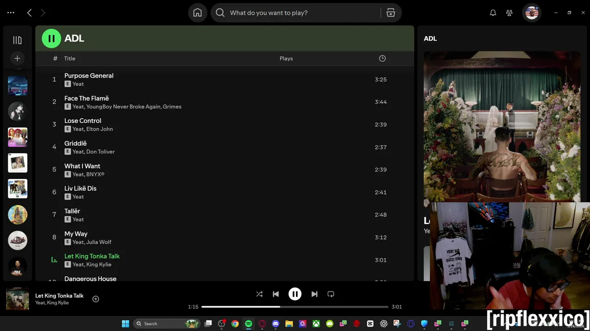
Task: Click Spotify icon in taskbar
Action: (x=248, y=324)
